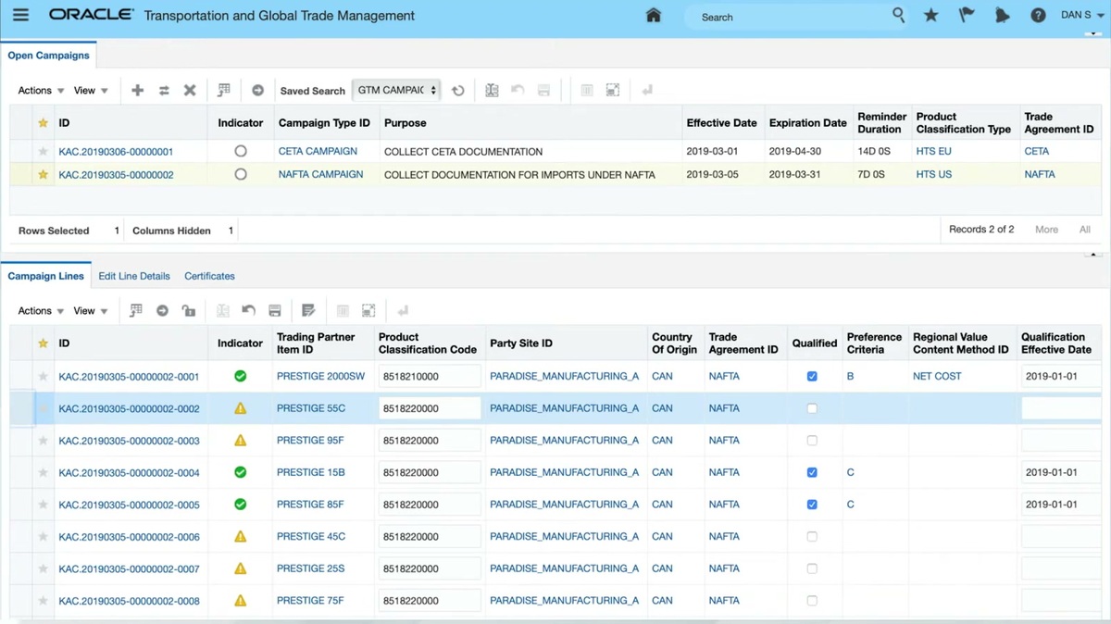Open HTS EU classification link
Screen dimensions: 1111x624
[933, 151]
